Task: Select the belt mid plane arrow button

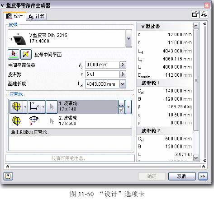Action: (14, 54)
